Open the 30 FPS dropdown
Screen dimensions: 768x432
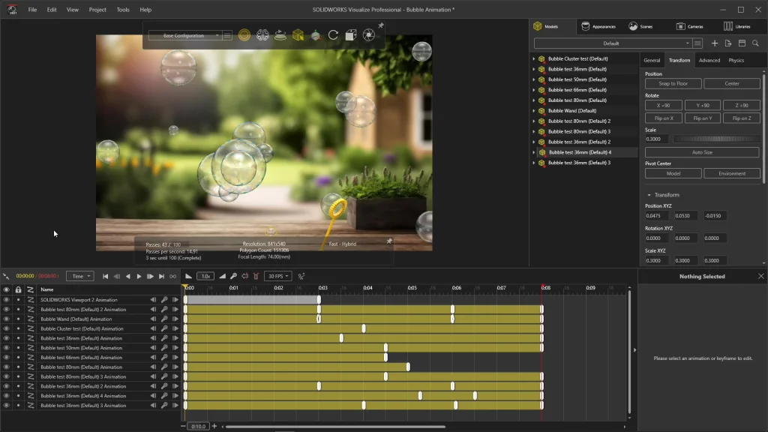tap(278, 276)
